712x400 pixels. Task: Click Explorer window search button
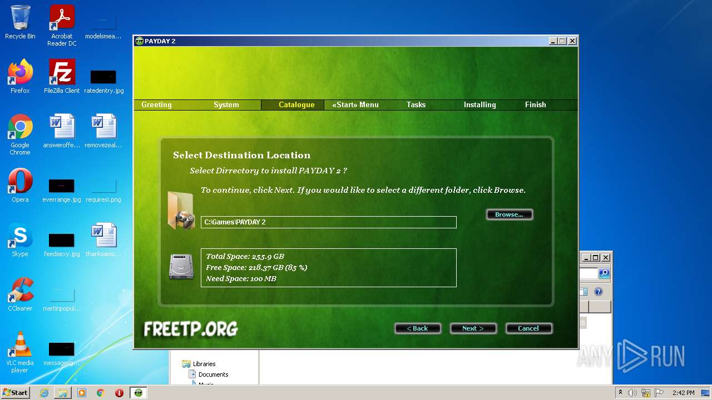[x=604, y=273]
